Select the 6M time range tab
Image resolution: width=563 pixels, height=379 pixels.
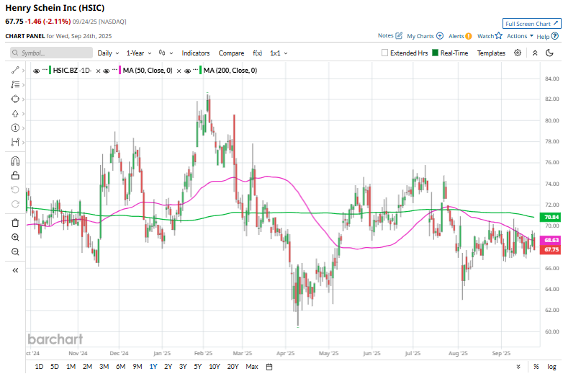click(120, 367)
